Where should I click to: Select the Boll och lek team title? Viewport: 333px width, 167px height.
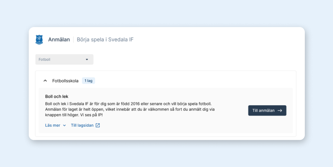coord(57,96)
